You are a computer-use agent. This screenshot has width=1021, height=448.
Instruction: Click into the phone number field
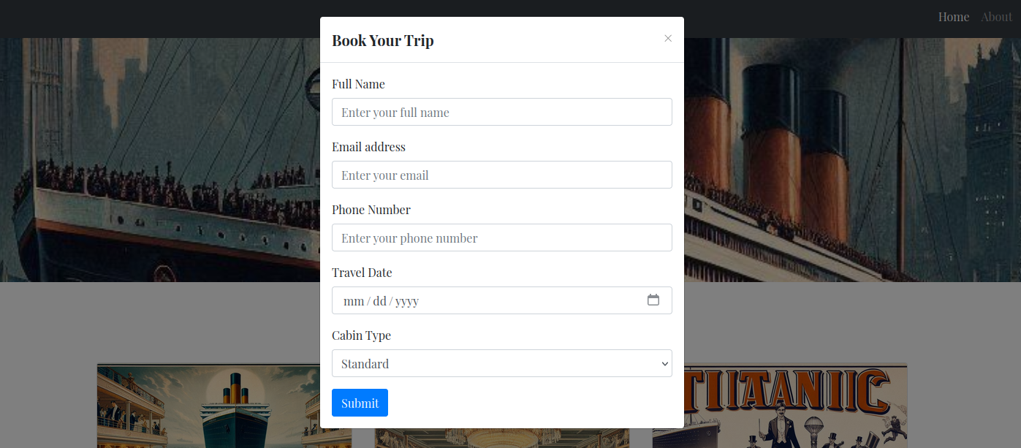(501, 238)
